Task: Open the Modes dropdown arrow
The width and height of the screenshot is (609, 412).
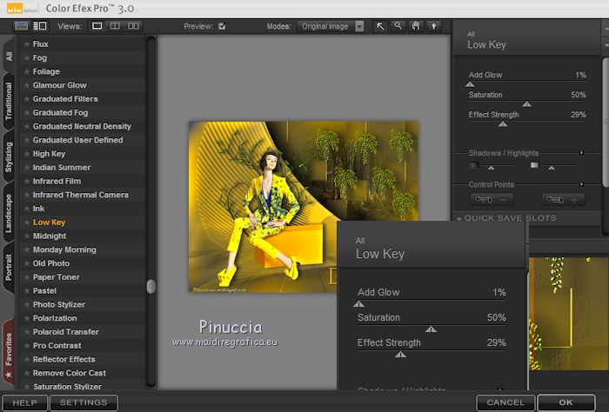Action: pos(359,26)
